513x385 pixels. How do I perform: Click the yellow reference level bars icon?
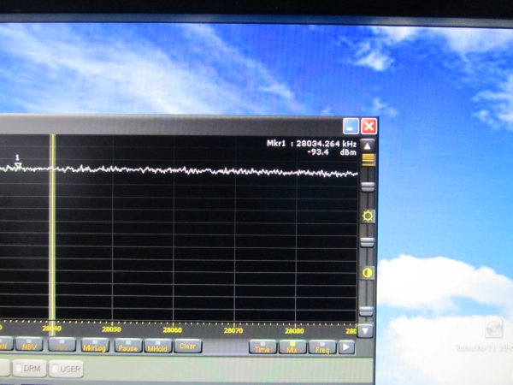pos(368,158)
